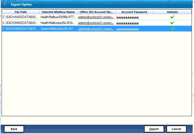Image resolution: width=194 pixels, height=134 pixels.
Task: Edit password field in HealthMailboxba26c381b row
Action: click(x=128, y=23)
